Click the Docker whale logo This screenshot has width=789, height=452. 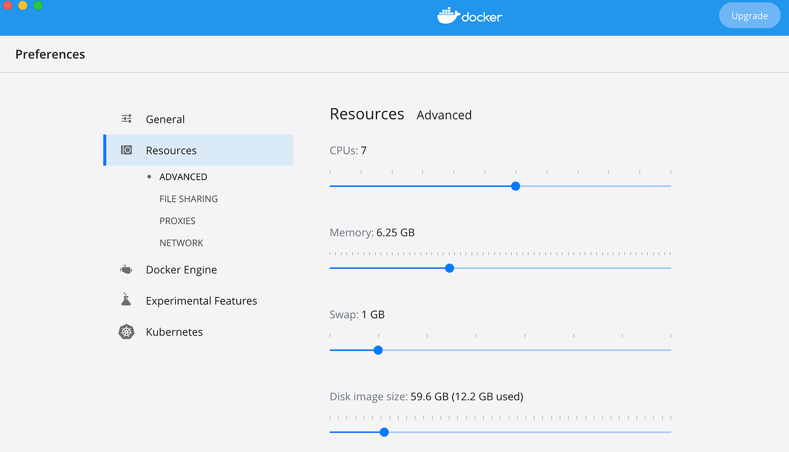click(x=447, y=16)
